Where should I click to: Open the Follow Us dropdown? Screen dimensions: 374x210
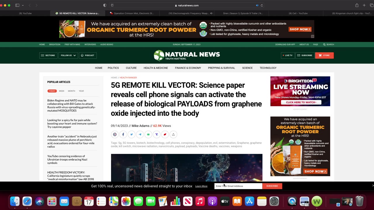(x=68, y=55)
